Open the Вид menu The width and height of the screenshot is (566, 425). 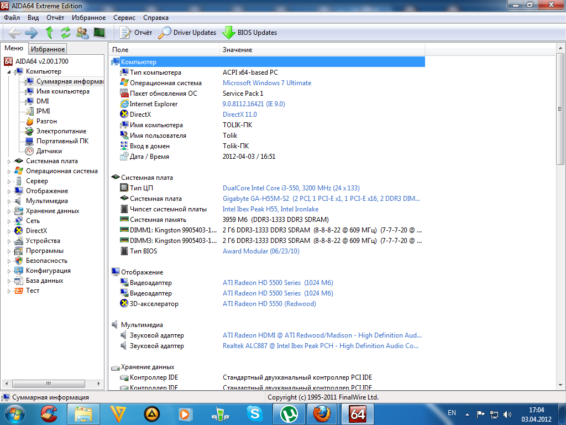click(33, 18)
